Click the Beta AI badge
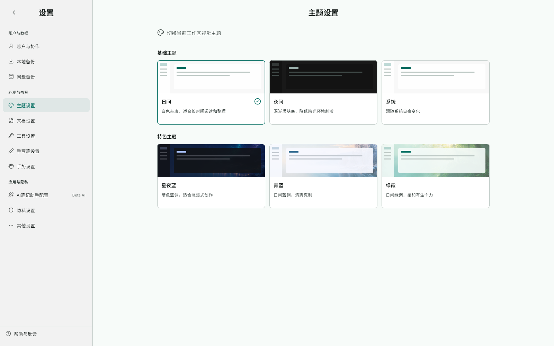 79,195
